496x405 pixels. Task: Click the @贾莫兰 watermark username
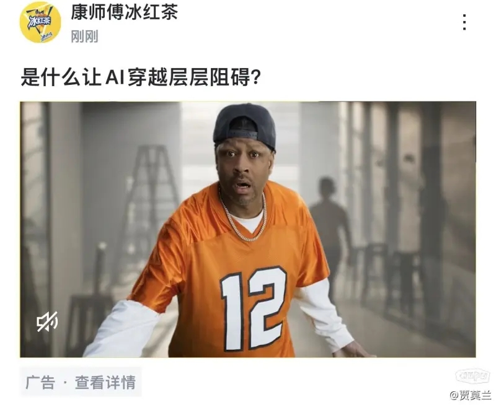[x=471, y=395]
